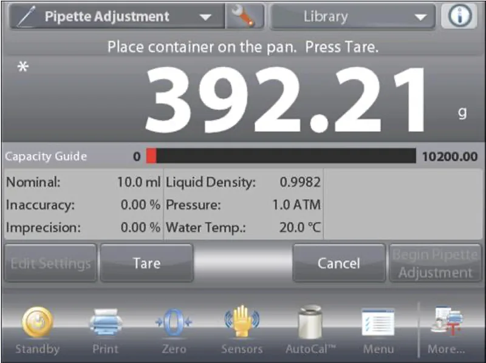Click the Capacity Guide bar
Viewport: 486px width, 363px height.
[281, 156]
